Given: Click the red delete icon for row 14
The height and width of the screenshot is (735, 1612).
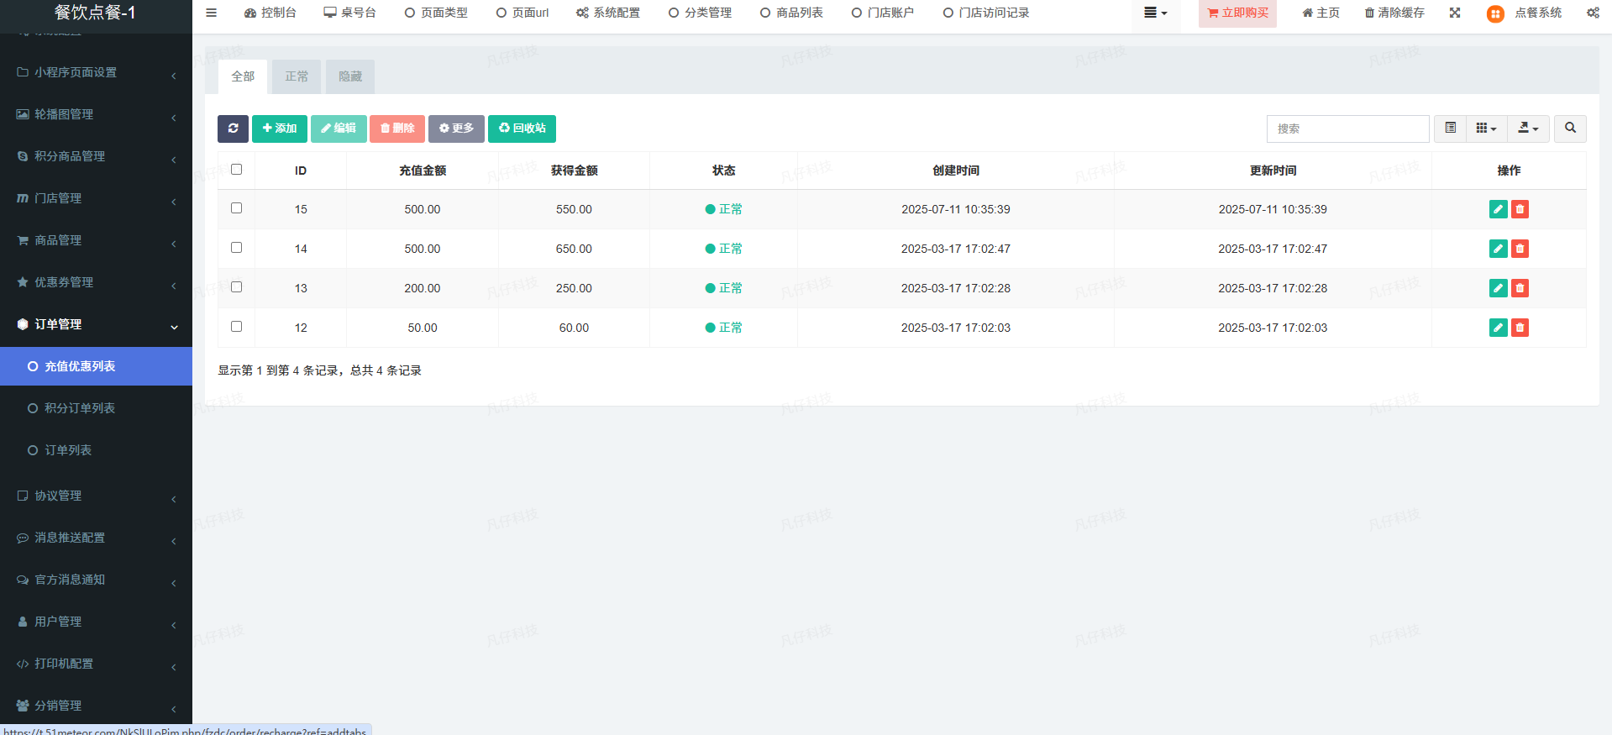Looking at the screenshot, I should [x=1520, y=249].
